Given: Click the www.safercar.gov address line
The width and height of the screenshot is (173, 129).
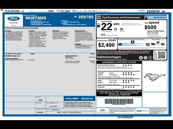Looking at the screenshot, I should (119, 95).
